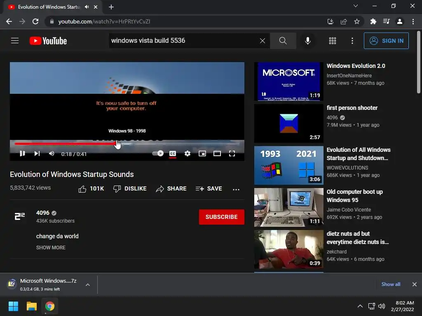Open the 4096 channel name link
Image resolution: width=422 pixels, height=316 pixels.
click(43, 213)
